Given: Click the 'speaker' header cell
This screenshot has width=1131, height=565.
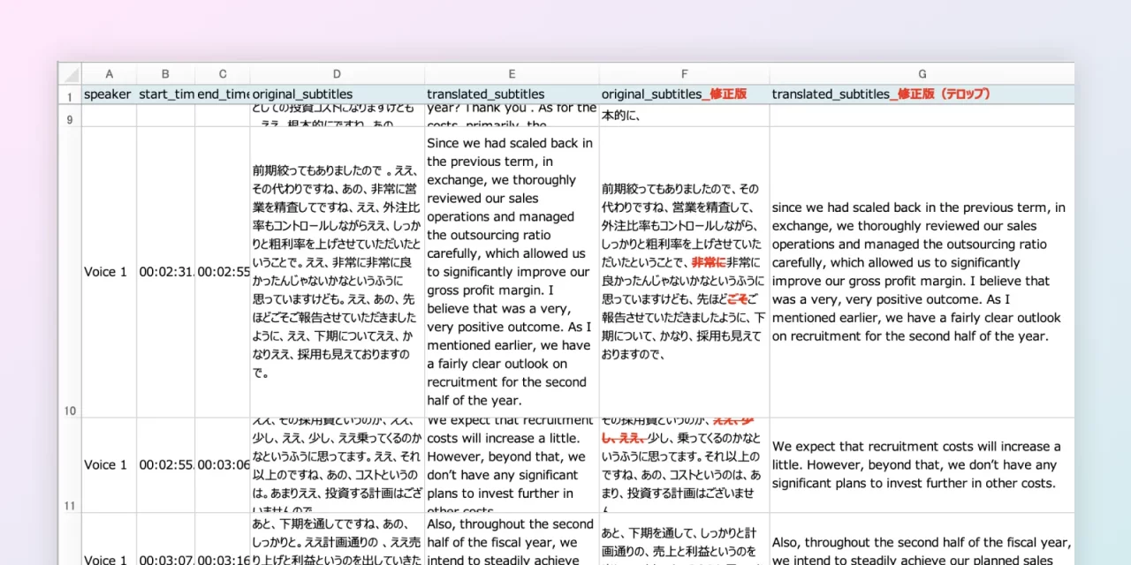Looking at the screenshot, I should click(x=108, y=94).
